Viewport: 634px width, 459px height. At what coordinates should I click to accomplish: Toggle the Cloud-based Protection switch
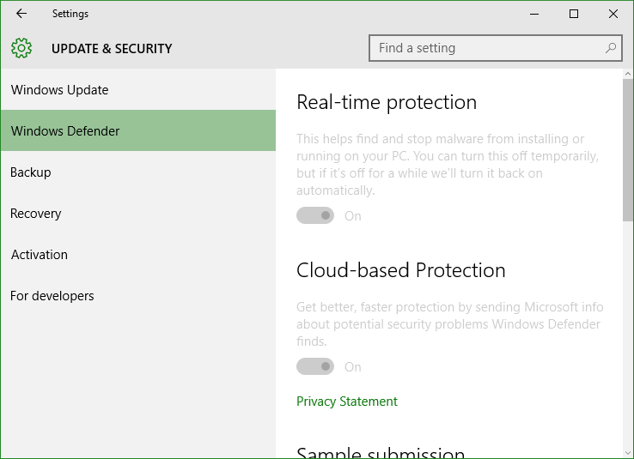pos(315,366)
